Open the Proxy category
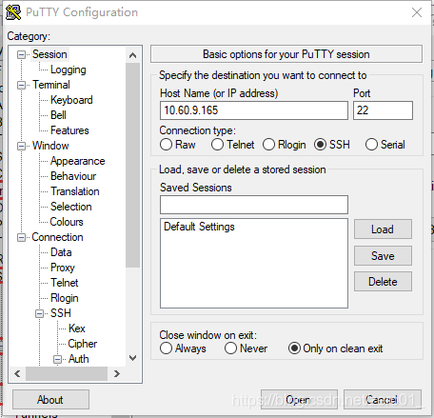Screen dimensions: 434x418 (63, 268)
